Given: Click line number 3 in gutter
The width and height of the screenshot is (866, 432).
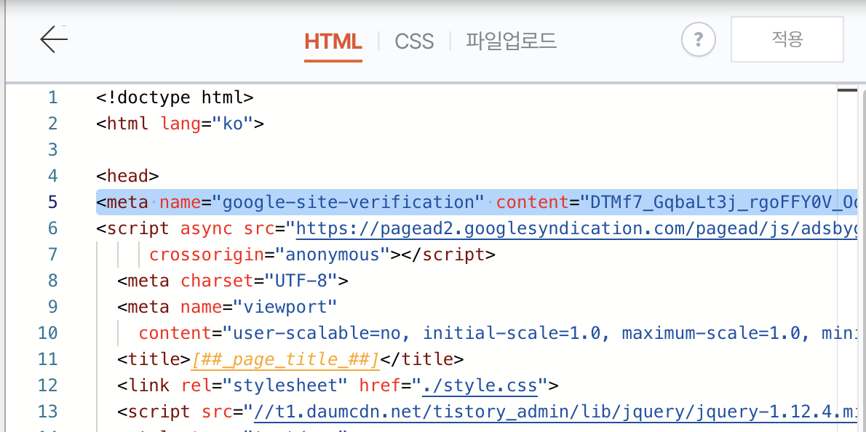Looking at the screenshot, I should (52, 150).
